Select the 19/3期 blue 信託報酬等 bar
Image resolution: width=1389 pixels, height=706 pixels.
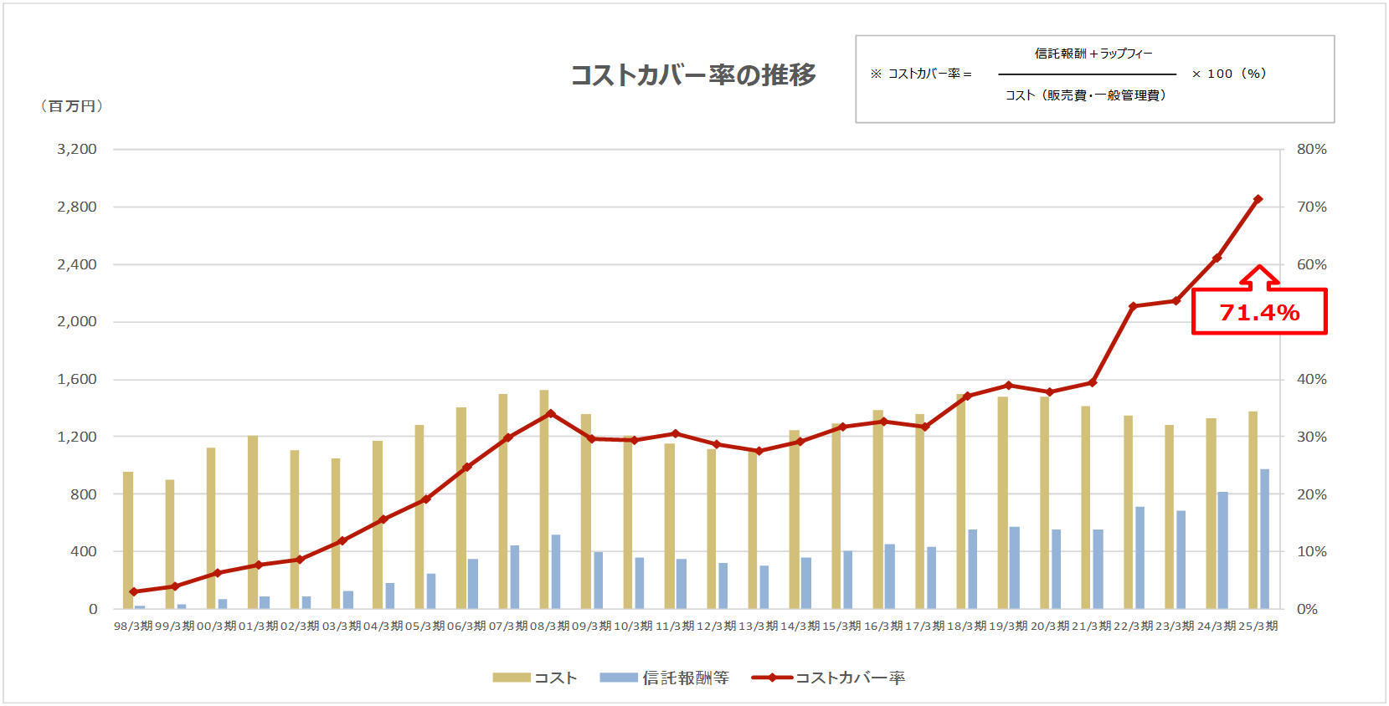tap(1015, 567)
